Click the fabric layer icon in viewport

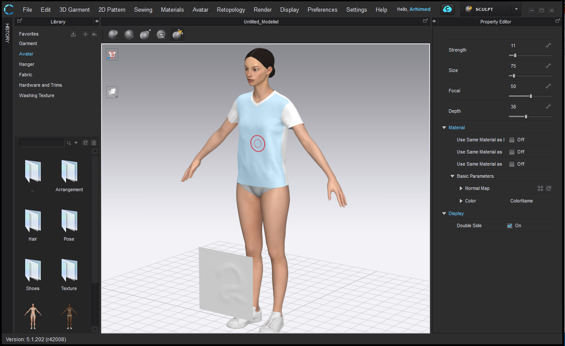pos(112,92)
